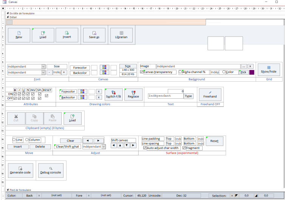This screenshot has width=285, height=200.
Task: Open Canvas Forecolor palette picker icon
Action: tap(104, 67)
